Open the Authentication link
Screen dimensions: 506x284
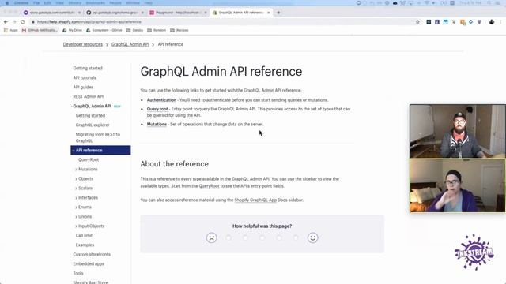point(161,100)
